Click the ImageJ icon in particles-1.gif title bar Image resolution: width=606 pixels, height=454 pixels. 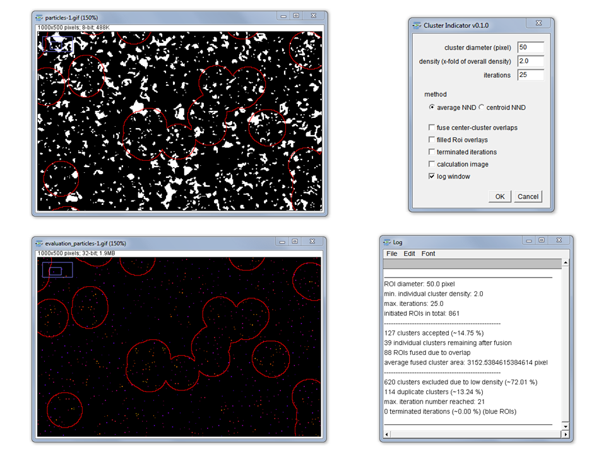(40, 17)
